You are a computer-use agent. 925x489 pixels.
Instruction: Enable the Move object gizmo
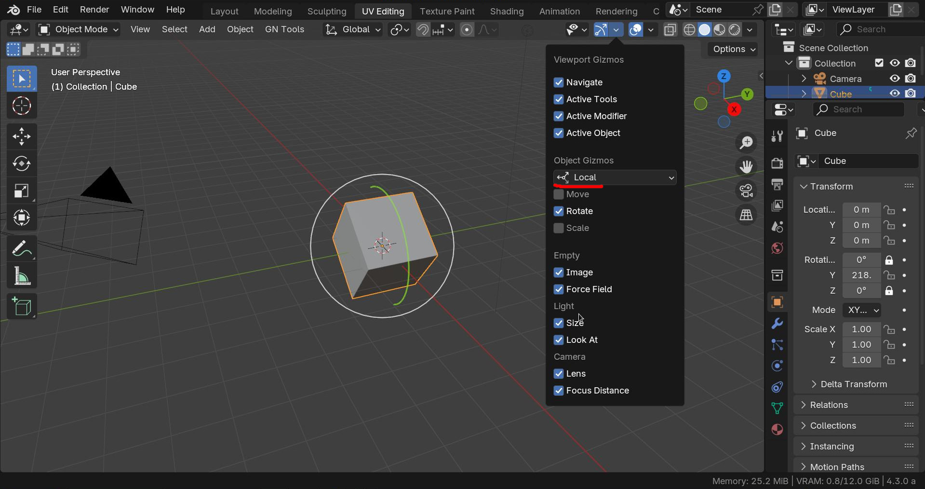pyautogui.click(x=559, y=194)
